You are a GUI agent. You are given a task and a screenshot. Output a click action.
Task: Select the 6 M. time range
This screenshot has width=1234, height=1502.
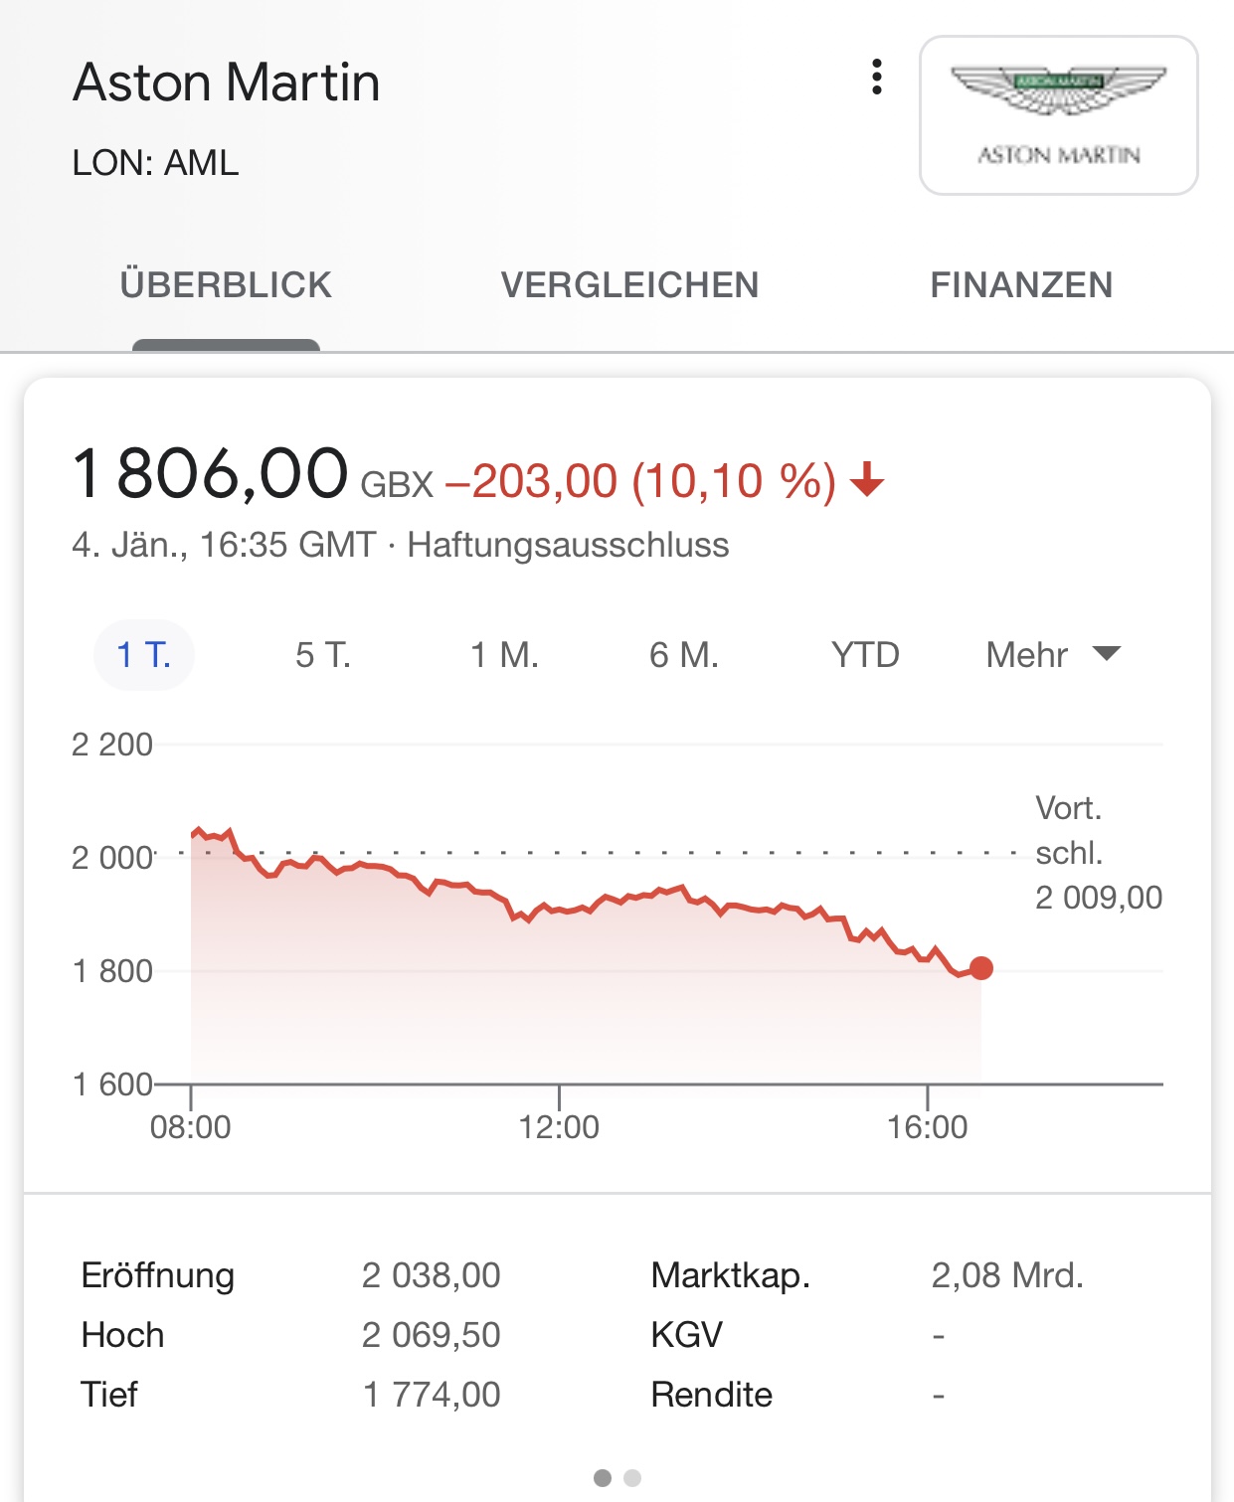(x=684, y=655)
